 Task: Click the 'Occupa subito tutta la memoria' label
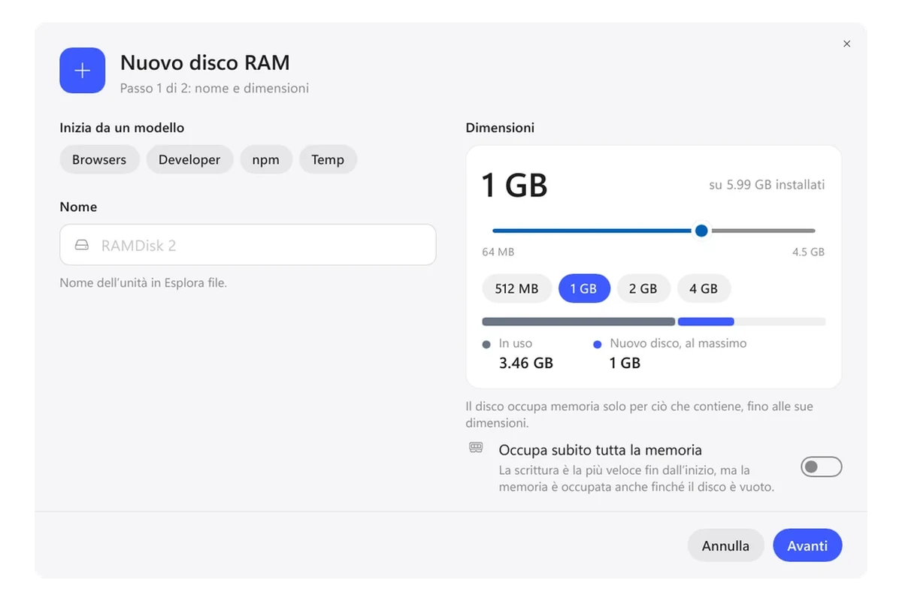click(x=601, y=450)
